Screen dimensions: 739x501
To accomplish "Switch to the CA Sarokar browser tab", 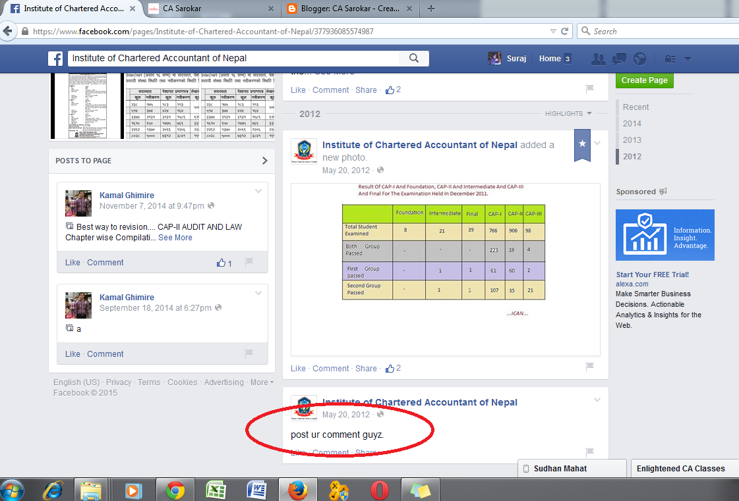I will 210,9.
